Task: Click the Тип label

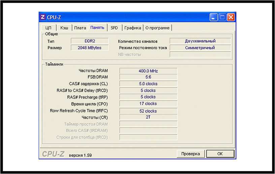Action: click(x=51, y=41)
